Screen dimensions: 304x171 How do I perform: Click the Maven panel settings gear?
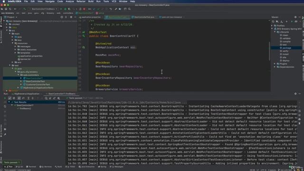(x=295, y=17)
